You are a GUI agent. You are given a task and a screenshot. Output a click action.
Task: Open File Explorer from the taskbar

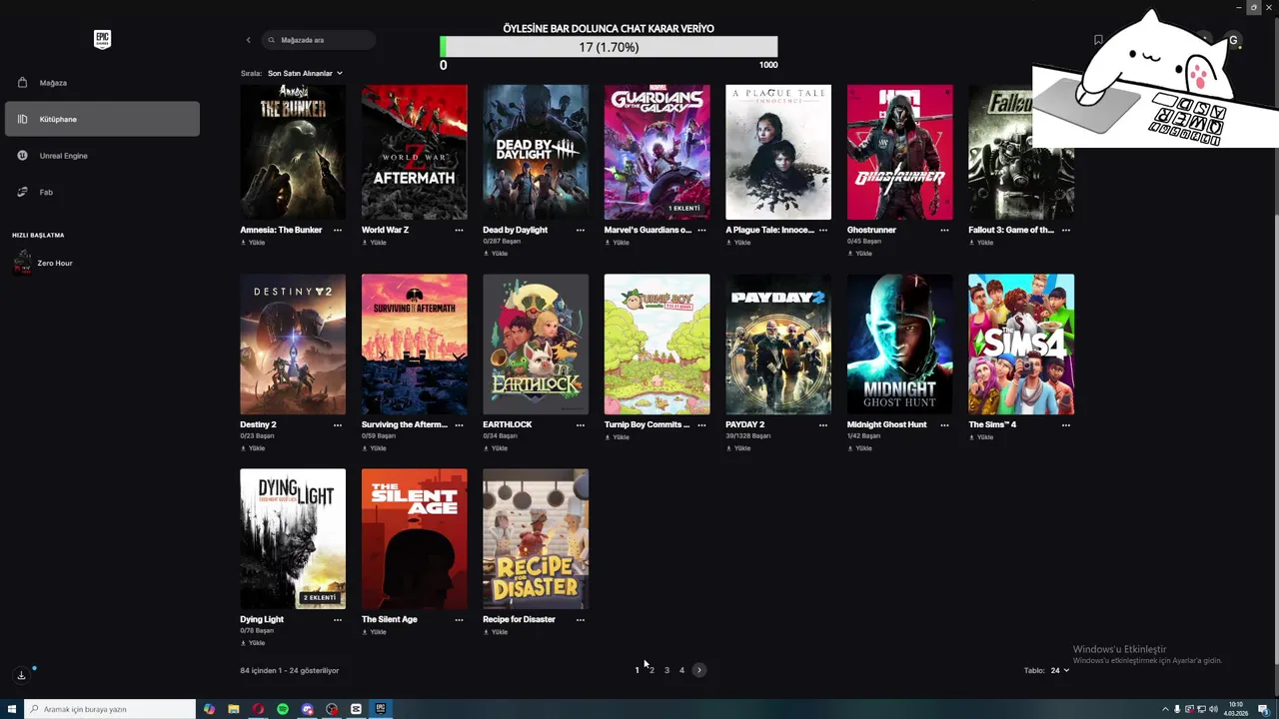click(x=234, y=709)
